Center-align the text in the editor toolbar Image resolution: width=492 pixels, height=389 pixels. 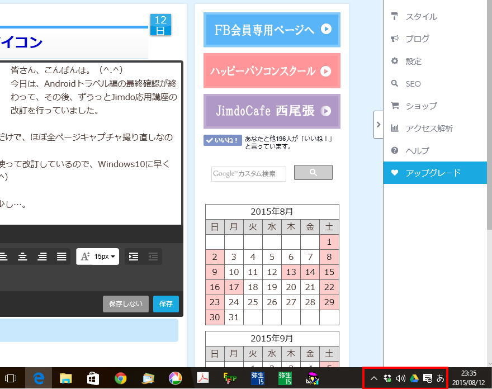22,257
